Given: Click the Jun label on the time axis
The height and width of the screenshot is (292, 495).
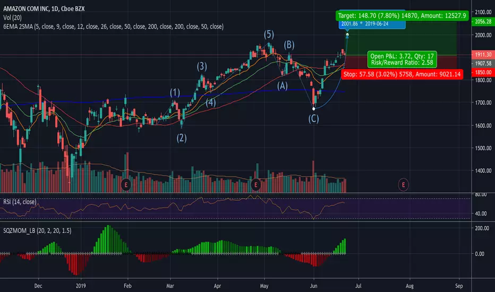Looking at the screenshot, I should [313, 286].
